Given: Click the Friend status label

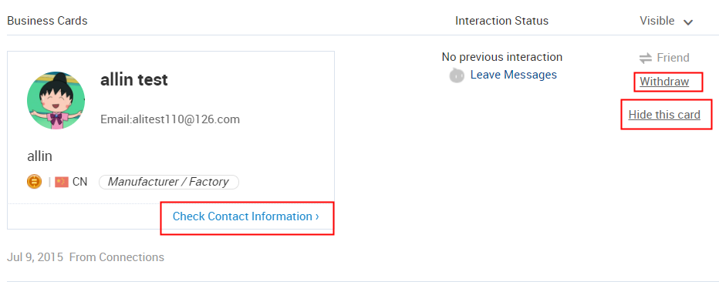Looking at the screenshot, I should (673, 58).
